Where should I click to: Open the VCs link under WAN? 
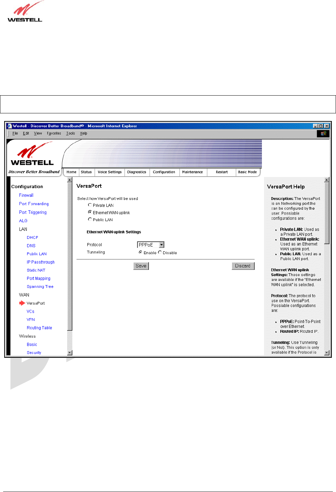click(31, 312)
